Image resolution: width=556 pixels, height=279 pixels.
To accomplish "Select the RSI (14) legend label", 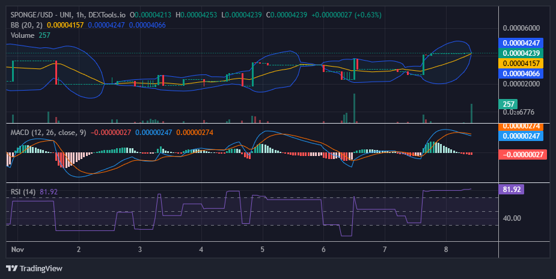I will point(23,192).
